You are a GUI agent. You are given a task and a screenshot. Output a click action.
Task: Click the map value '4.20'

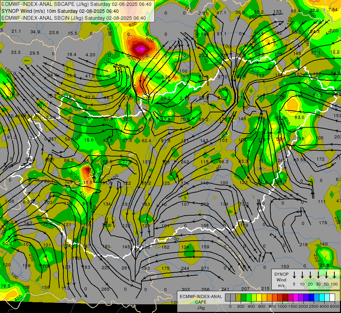coord(91,55)
